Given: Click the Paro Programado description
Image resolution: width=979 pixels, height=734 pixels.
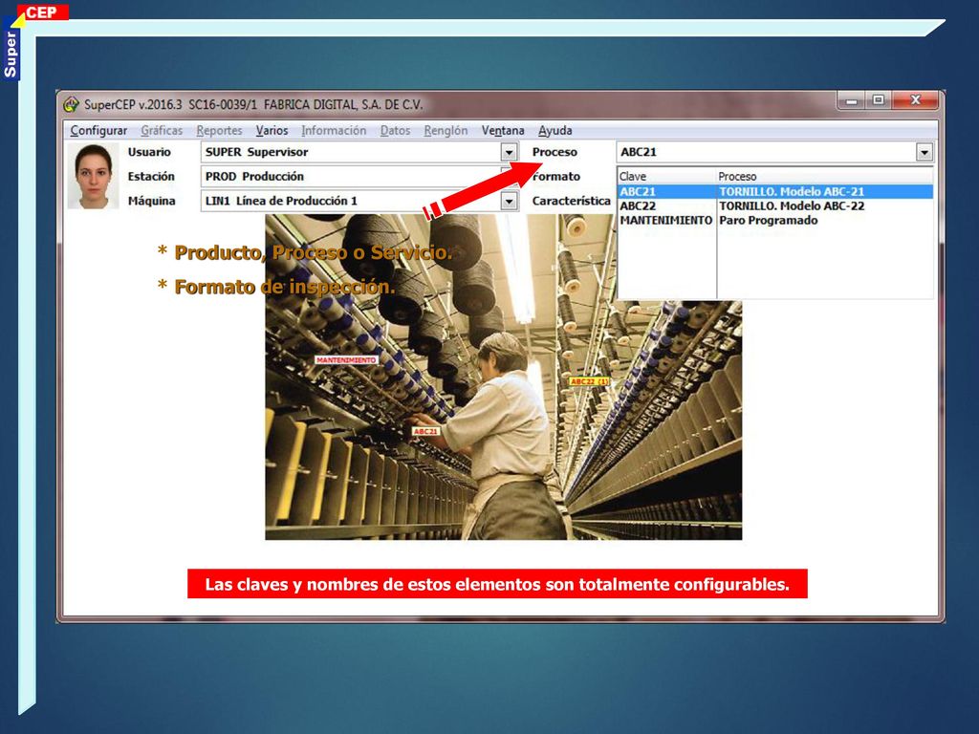Looking at the screenshot, I should click(x=768, y=221).
